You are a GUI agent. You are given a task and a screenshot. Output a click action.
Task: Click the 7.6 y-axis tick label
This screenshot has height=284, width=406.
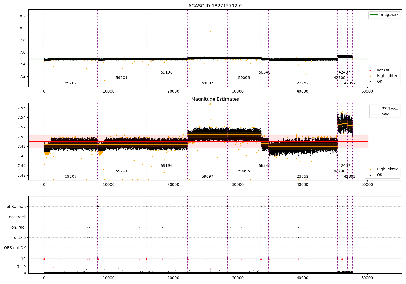click(23, 52)
